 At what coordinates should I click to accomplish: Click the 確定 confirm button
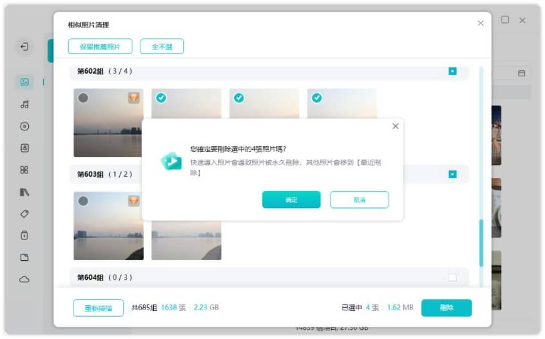291,200
